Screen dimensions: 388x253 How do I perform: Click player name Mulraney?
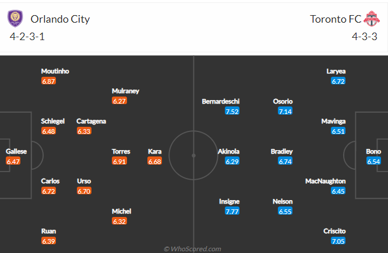click(x=125, y=91)
